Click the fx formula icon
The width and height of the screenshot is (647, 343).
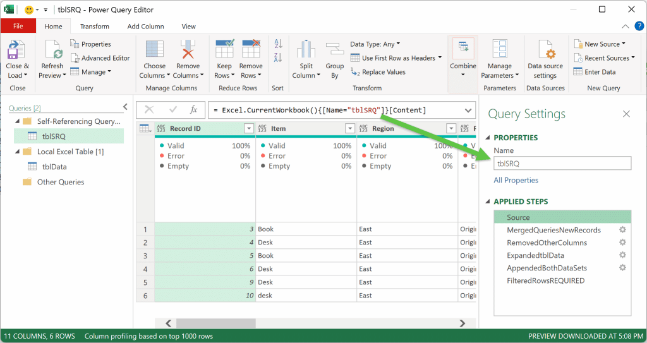(x=193, y=110)
